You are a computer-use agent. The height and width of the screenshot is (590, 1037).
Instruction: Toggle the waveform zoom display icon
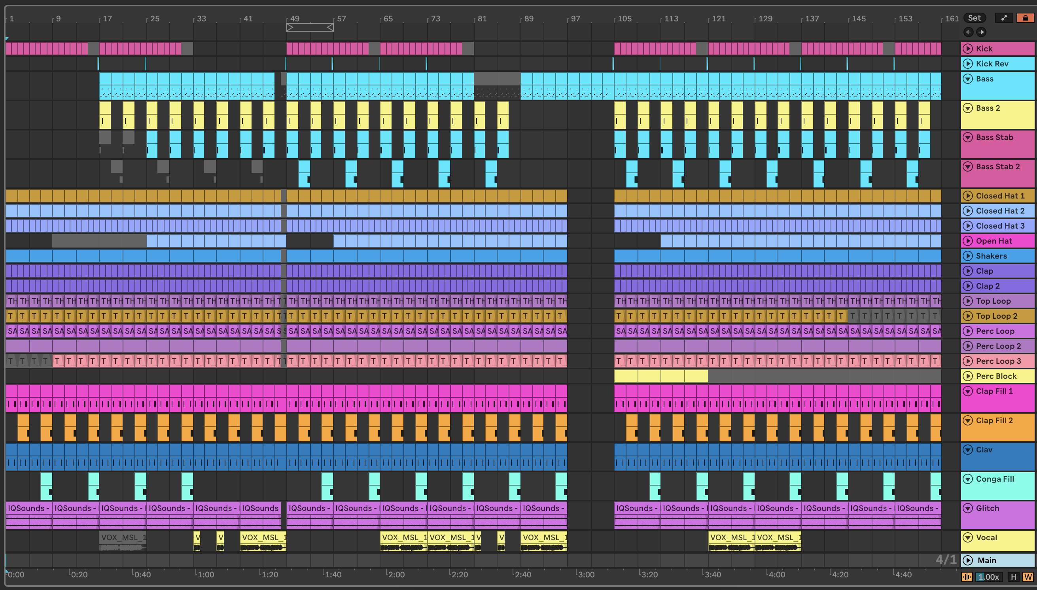pyautogui.click(x=967, y=577)
